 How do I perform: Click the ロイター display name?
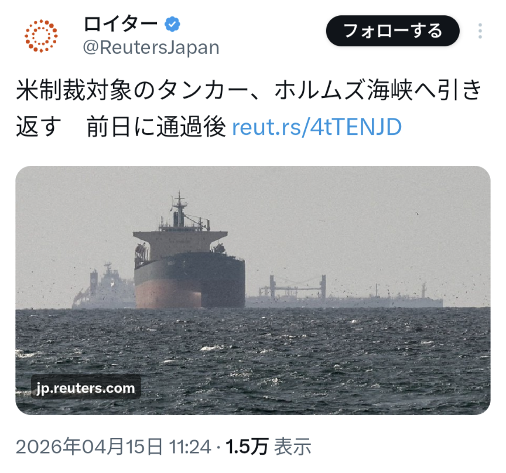click(121, 24)
